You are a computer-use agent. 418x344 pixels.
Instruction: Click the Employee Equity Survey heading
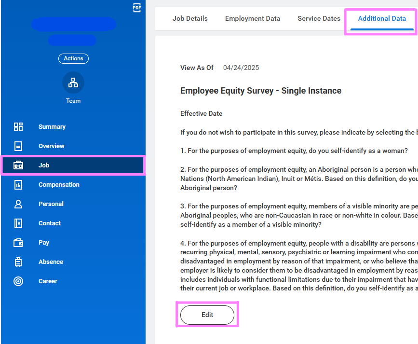click(260, 91)
